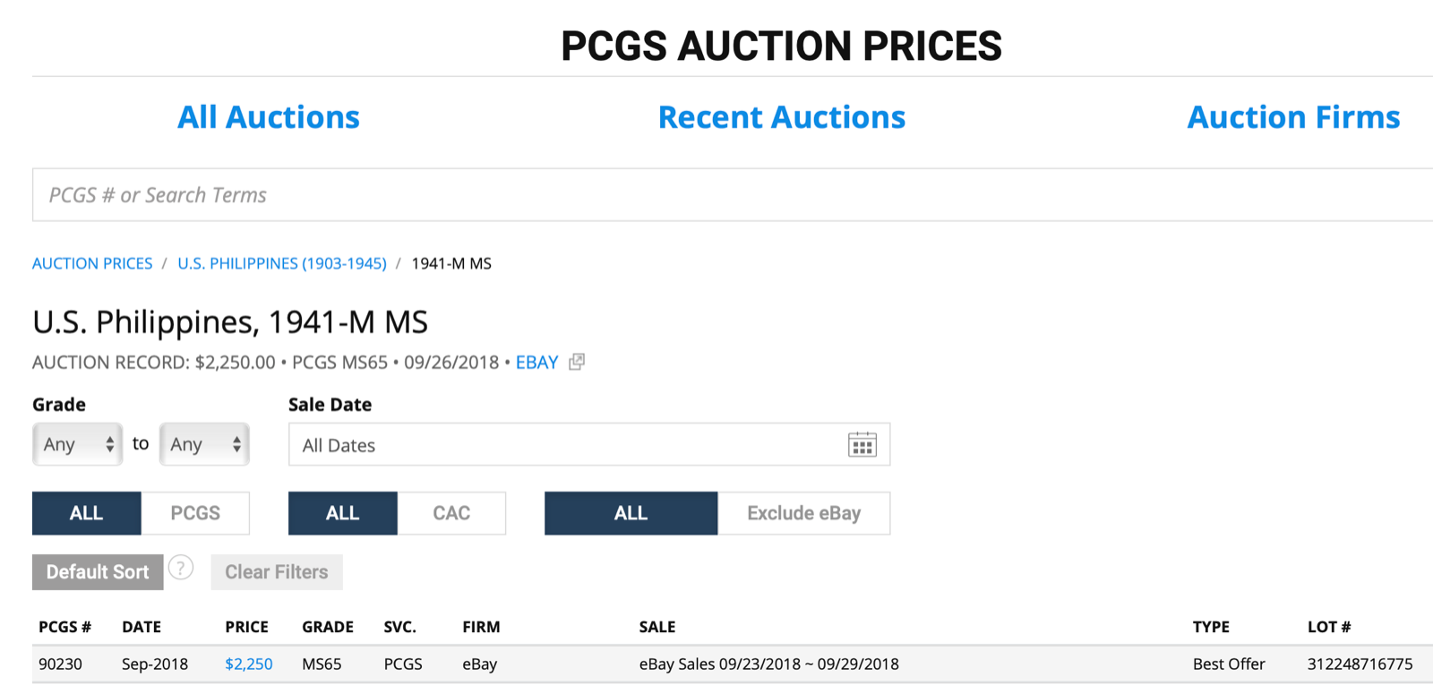This screenshot has height=685, width=1433.
Task: Click the Default Sort button
Action: 97,571
